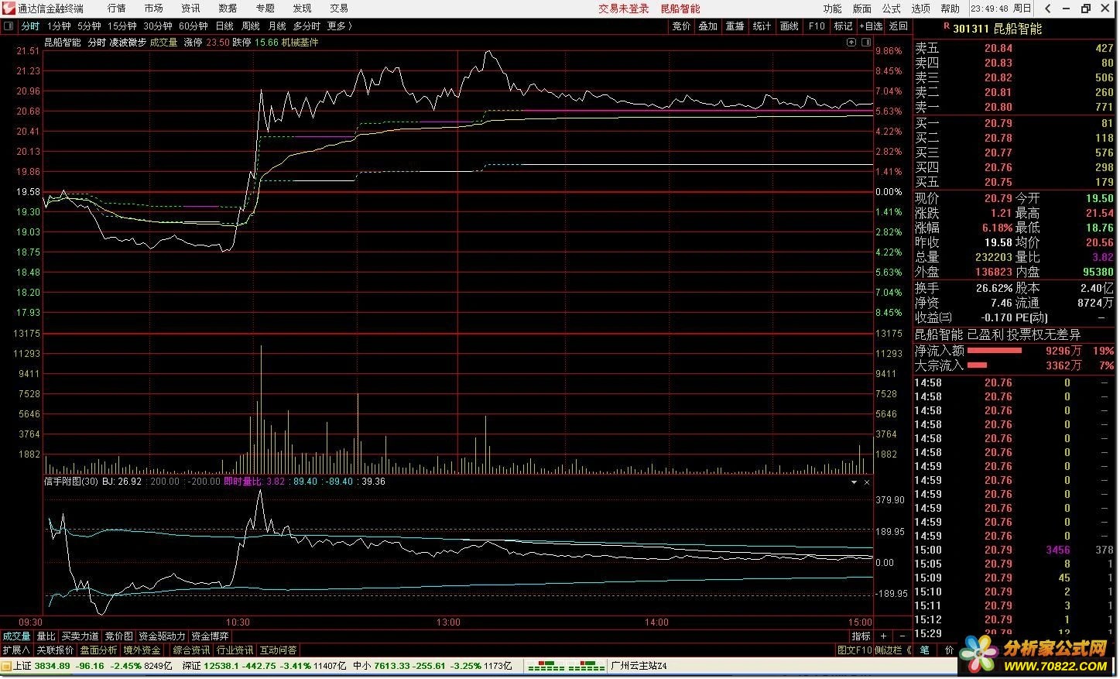Toggle the side panel layout icon above the chart
The height and width of the screenshot is (679, 1120).
pos(865,43)
